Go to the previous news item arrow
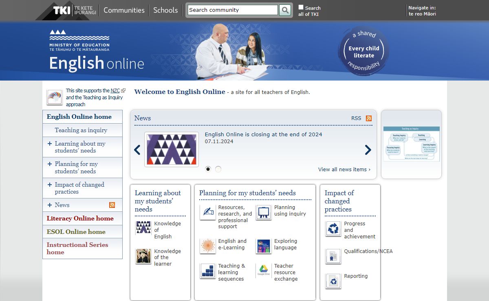This screenshot has height=301, width=489. pyautogui.click(x=137, y=150)
